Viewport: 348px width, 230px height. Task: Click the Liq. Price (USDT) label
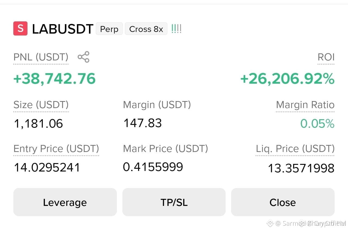click(295, 148)
